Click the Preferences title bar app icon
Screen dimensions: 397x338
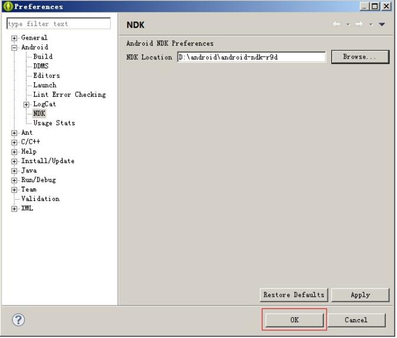tap(8, 6)
